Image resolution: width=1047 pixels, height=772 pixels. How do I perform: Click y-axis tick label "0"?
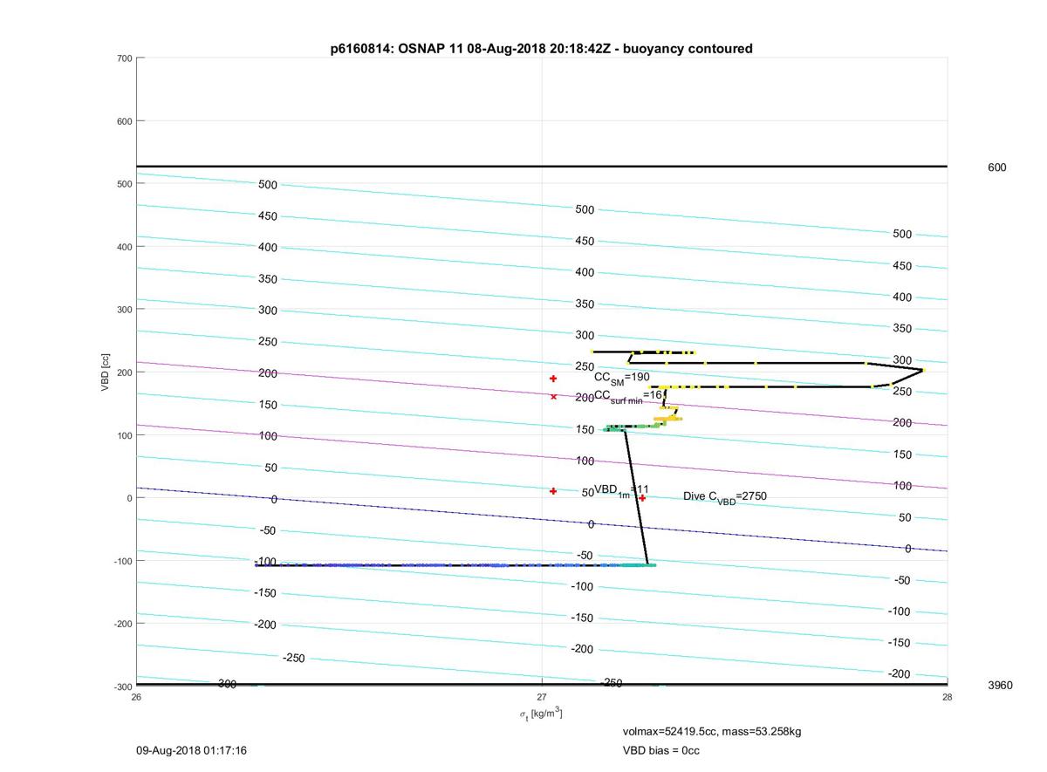coord(129,498)
